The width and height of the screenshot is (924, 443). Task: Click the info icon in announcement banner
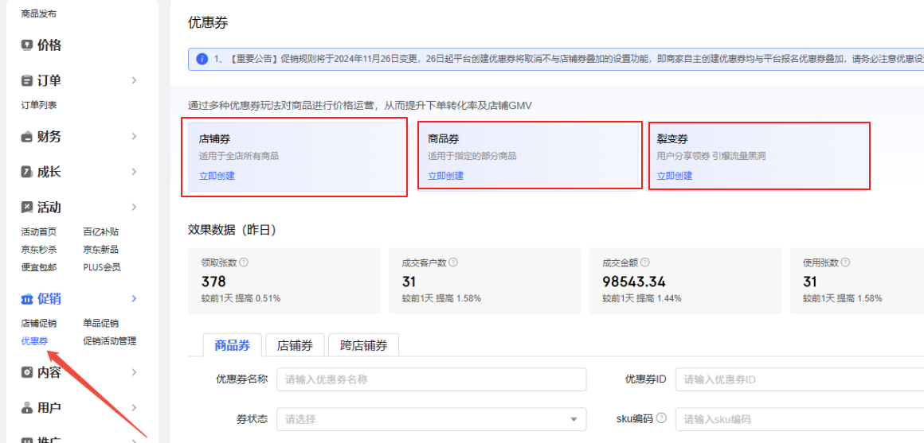(202, 60)
